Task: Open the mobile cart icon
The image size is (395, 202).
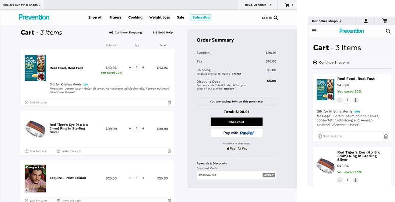Action: 385,21
